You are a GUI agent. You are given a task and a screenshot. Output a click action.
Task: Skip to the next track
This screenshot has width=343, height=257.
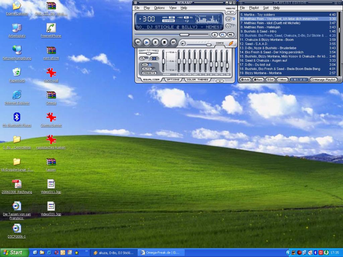173,42
